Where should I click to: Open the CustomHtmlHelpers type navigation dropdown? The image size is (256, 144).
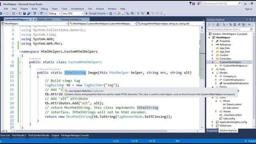click(135, 24)
